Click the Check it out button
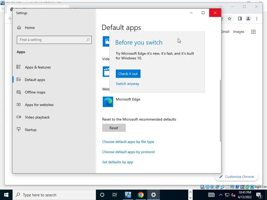Image resolution: width=267 pixels, height=200 pixels. click(x=128, y=74)
